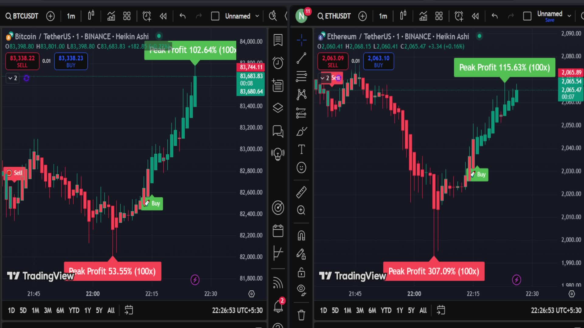This screenshot has height=328, width=584.
Task: Open ETH chart axis settings gear
Action: click(x=572, y=294)
